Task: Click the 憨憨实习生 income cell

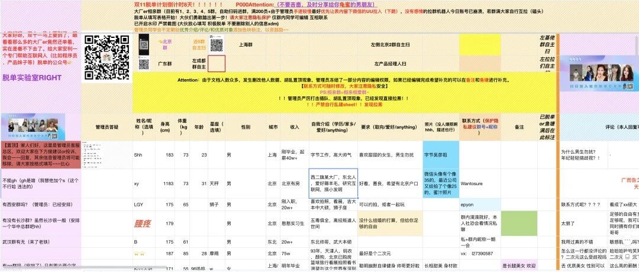Action: coord(294,223)
